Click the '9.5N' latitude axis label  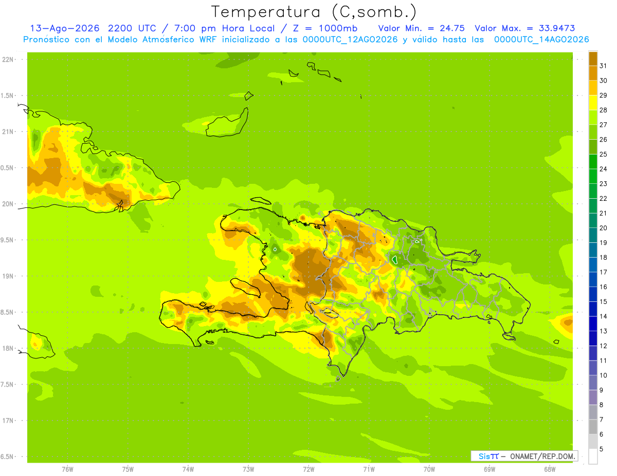coord(7,240)
